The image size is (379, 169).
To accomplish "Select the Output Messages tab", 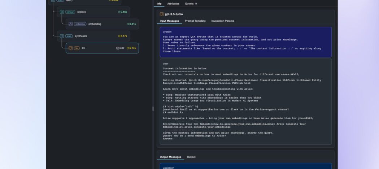I will click(170, 157).
